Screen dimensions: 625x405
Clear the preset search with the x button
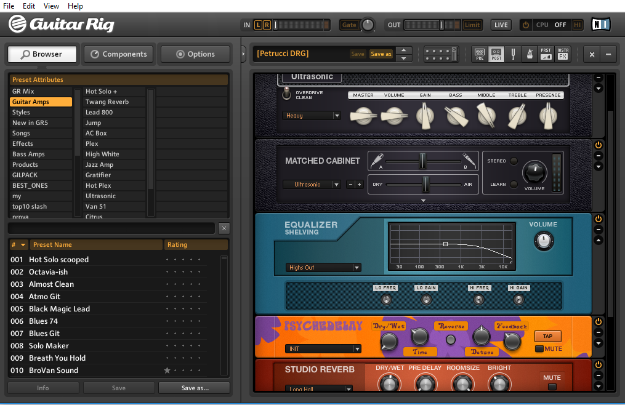point(224,228)
